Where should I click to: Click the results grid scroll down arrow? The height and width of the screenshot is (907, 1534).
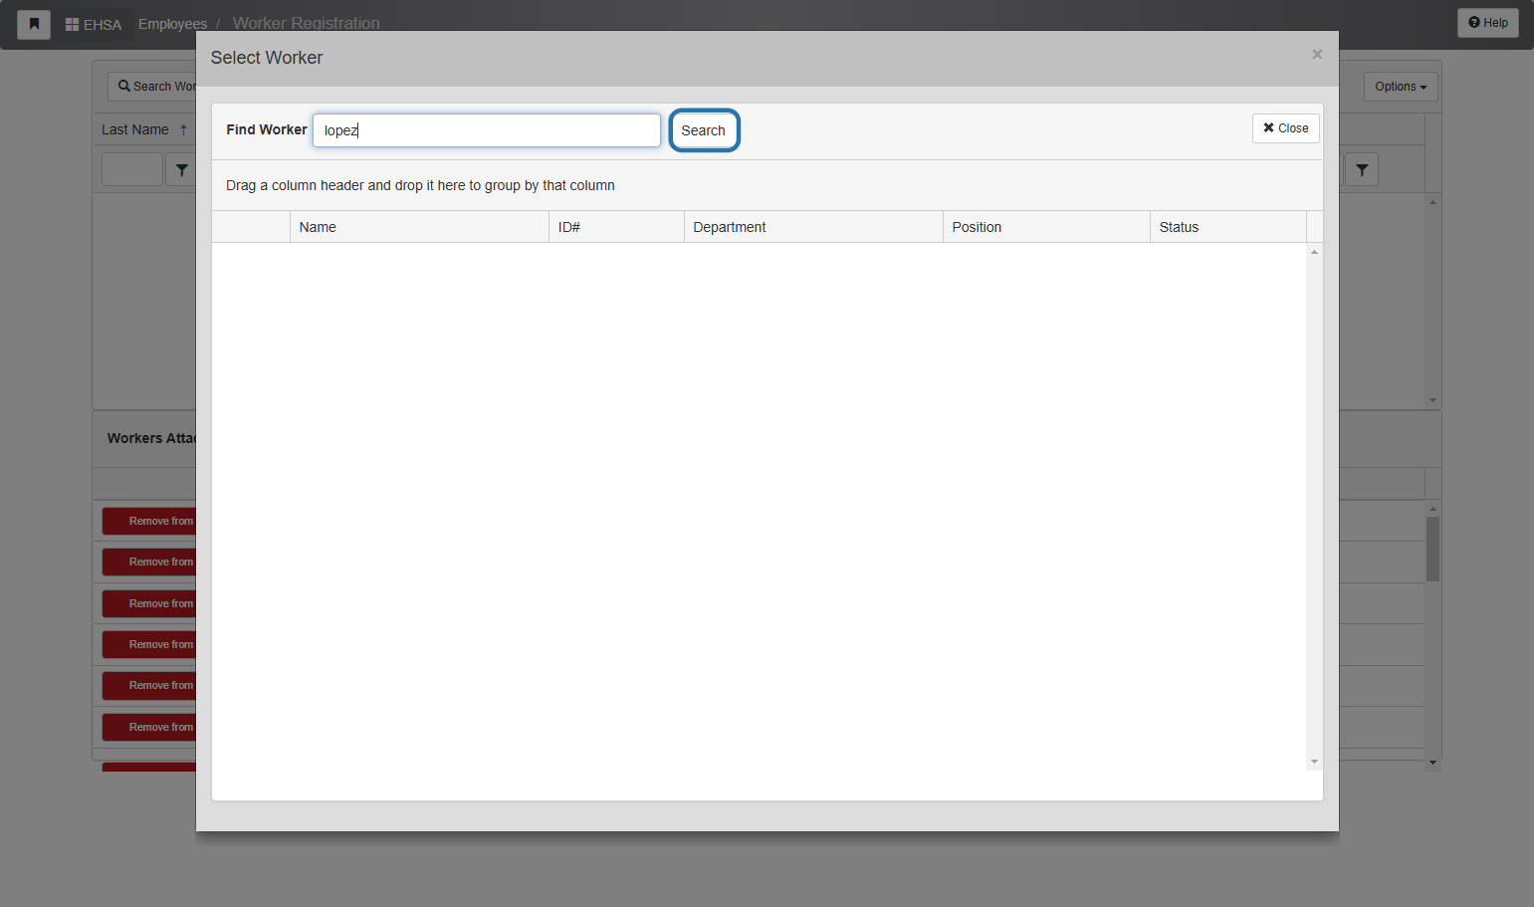tap(1315, 762)
